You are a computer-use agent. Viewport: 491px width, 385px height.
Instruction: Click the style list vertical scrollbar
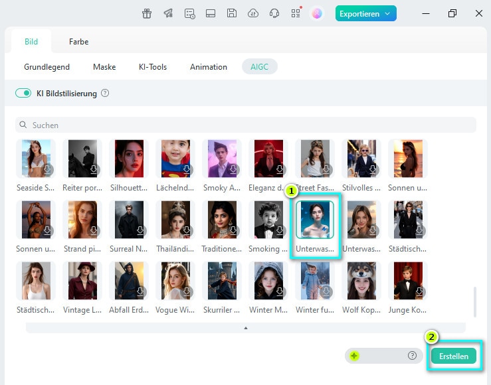[x=475, y=302]
